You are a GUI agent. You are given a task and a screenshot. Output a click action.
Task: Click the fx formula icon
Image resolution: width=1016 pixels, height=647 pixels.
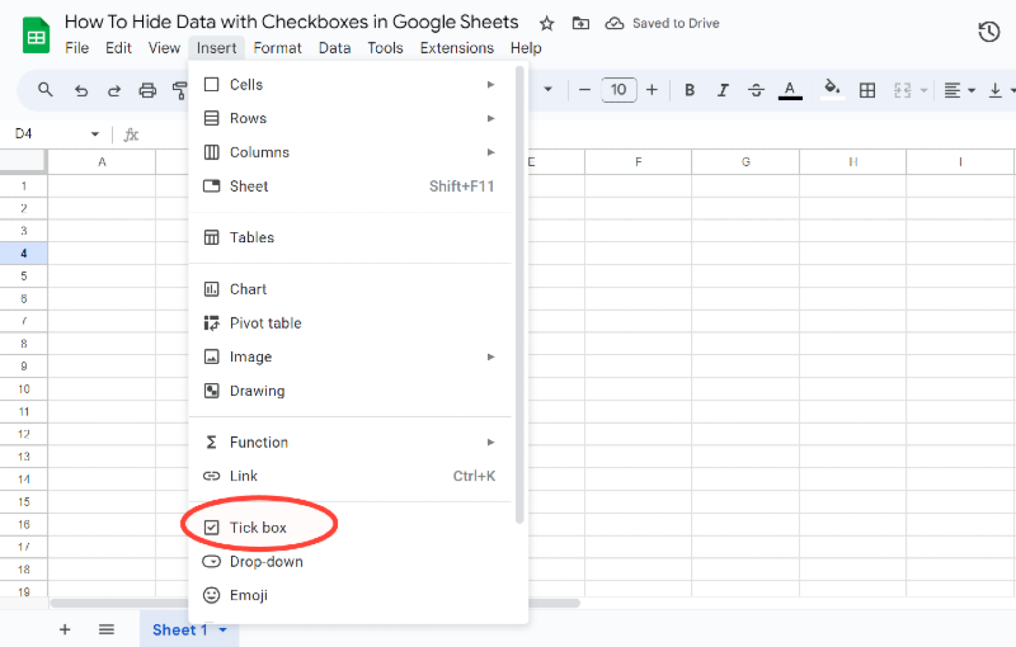pyautogui.click(x=131, y=135)
